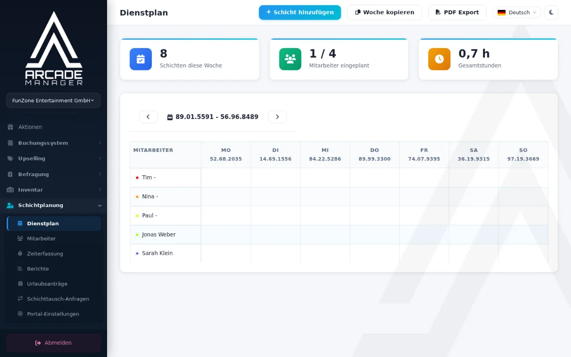This screenshot has width=571, height=357.
Task: Click the calendar icon beside the date range
Action: [x=170, y=117]
